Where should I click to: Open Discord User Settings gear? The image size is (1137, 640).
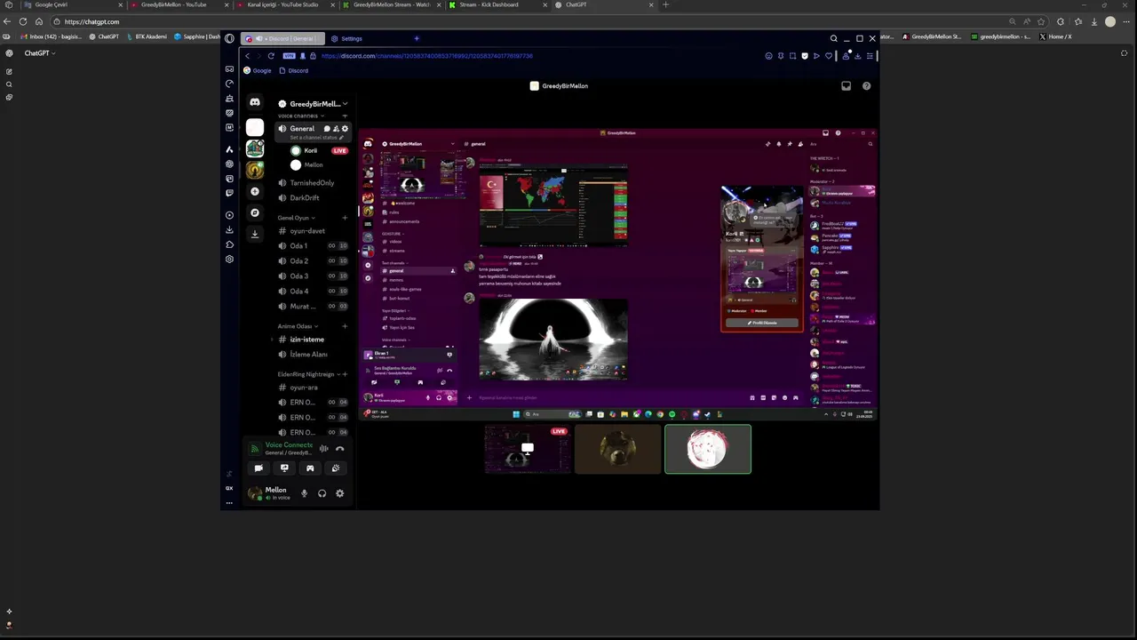[x=339, y=493]
